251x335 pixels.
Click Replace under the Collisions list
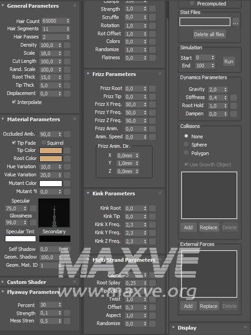click(209, 227)
